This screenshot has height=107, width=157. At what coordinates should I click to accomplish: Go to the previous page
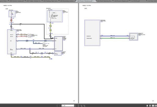click(x=60, y=106)
